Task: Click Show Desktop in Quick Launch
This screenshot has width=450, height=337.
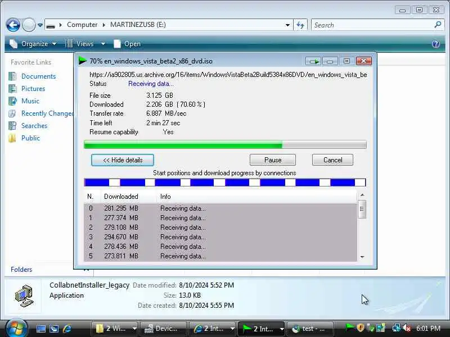Action: coord(40,329)
